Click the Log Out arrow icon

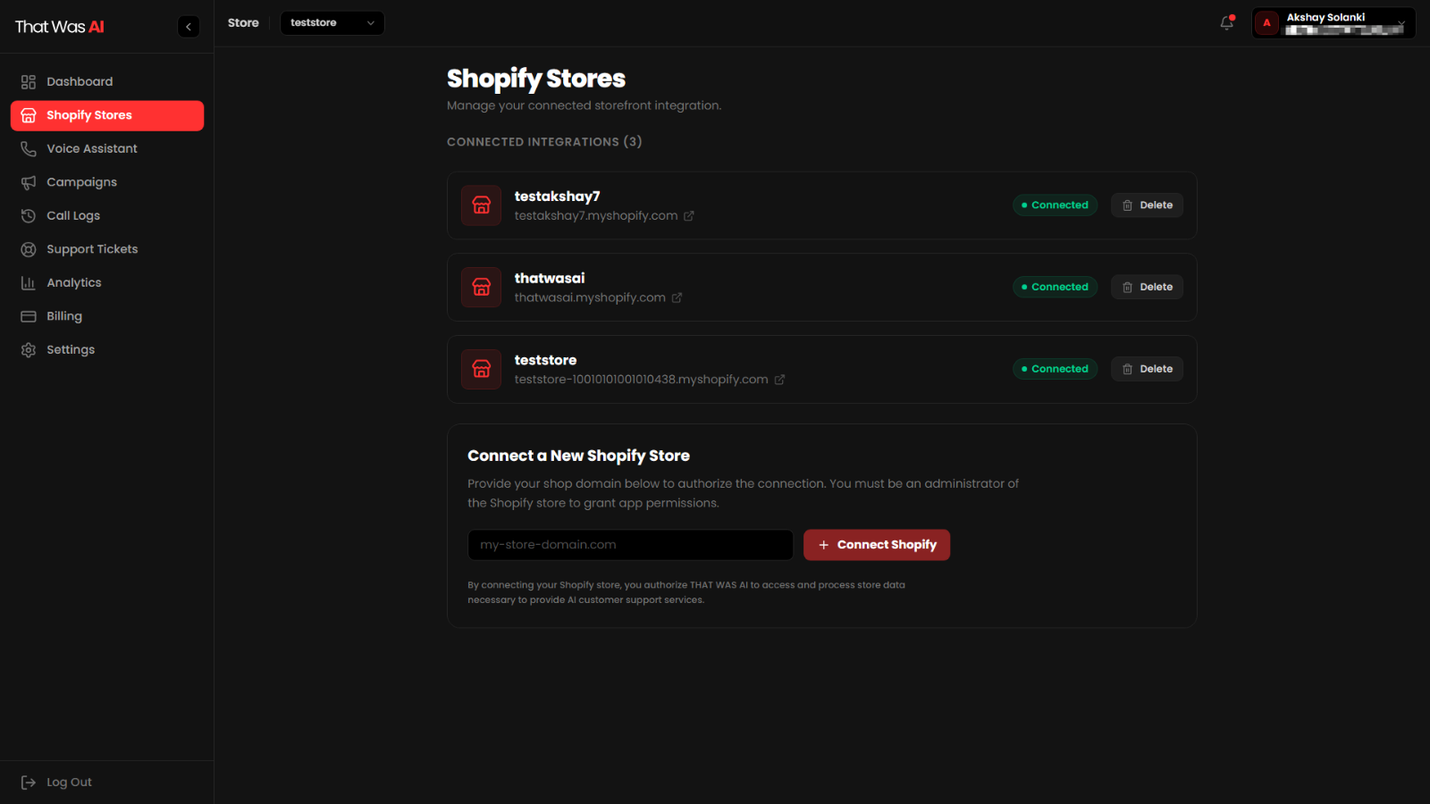(29, 783)
